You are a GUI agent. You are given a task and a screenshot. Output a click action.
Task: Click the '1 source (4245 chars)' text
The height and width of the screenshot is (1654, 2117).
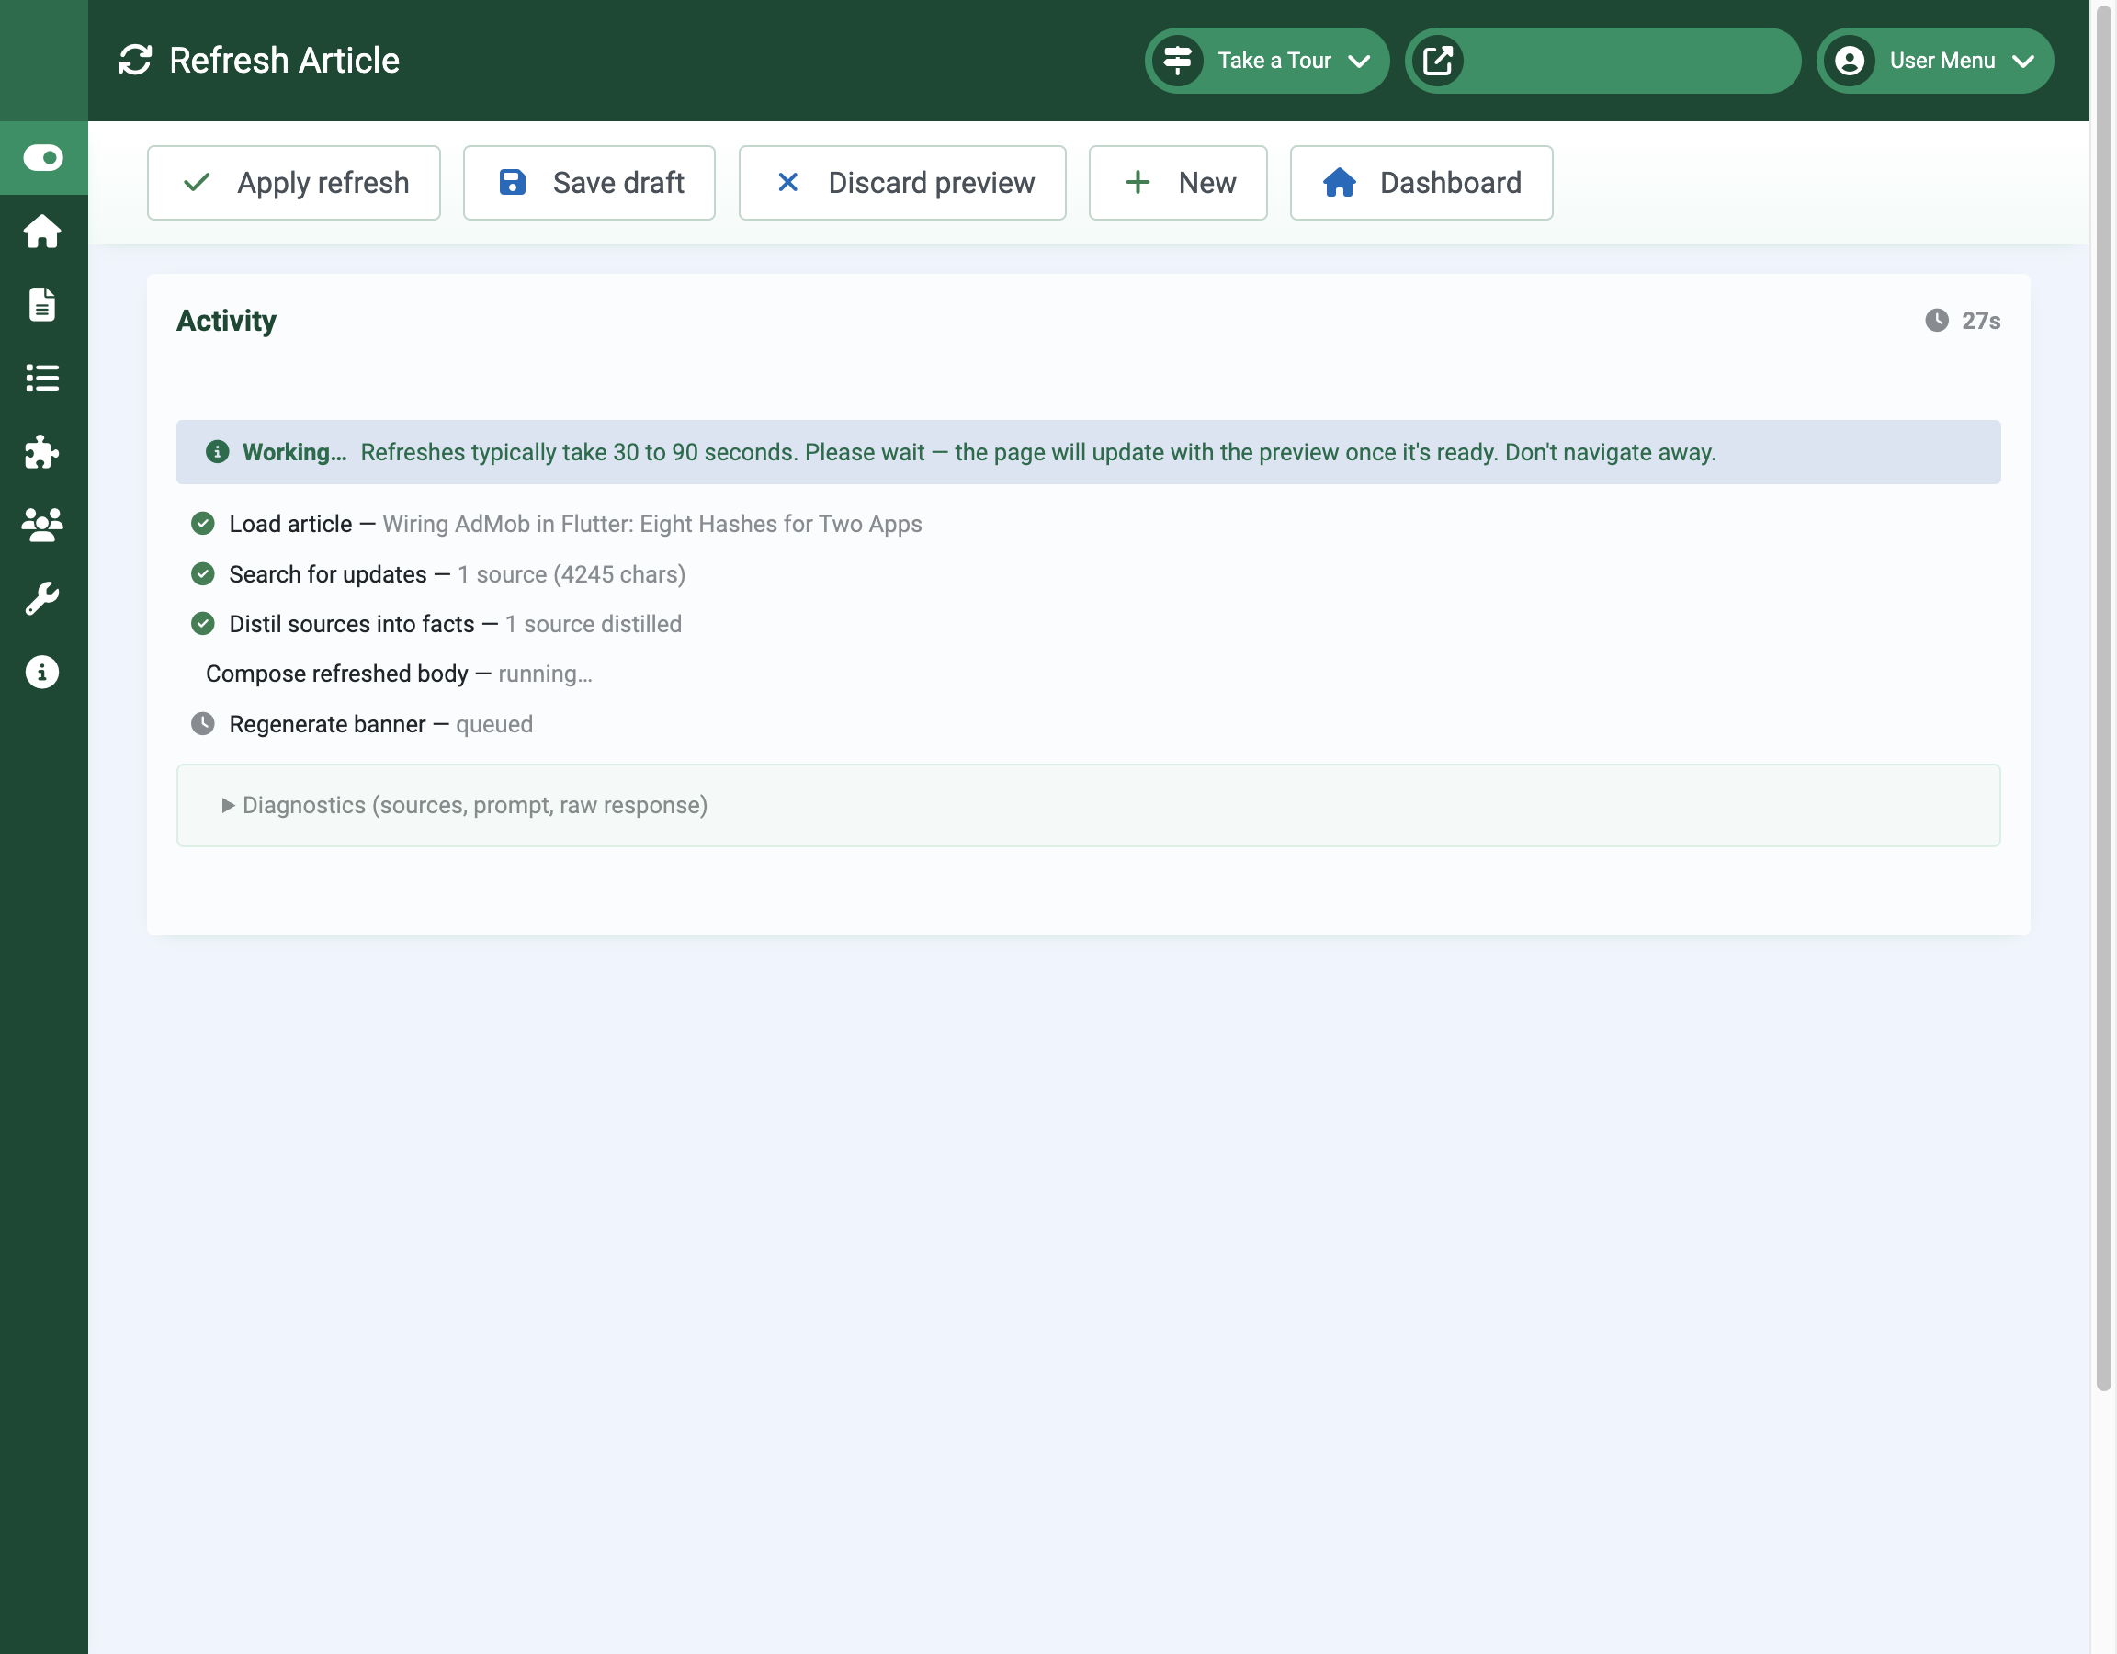[571, 574]
